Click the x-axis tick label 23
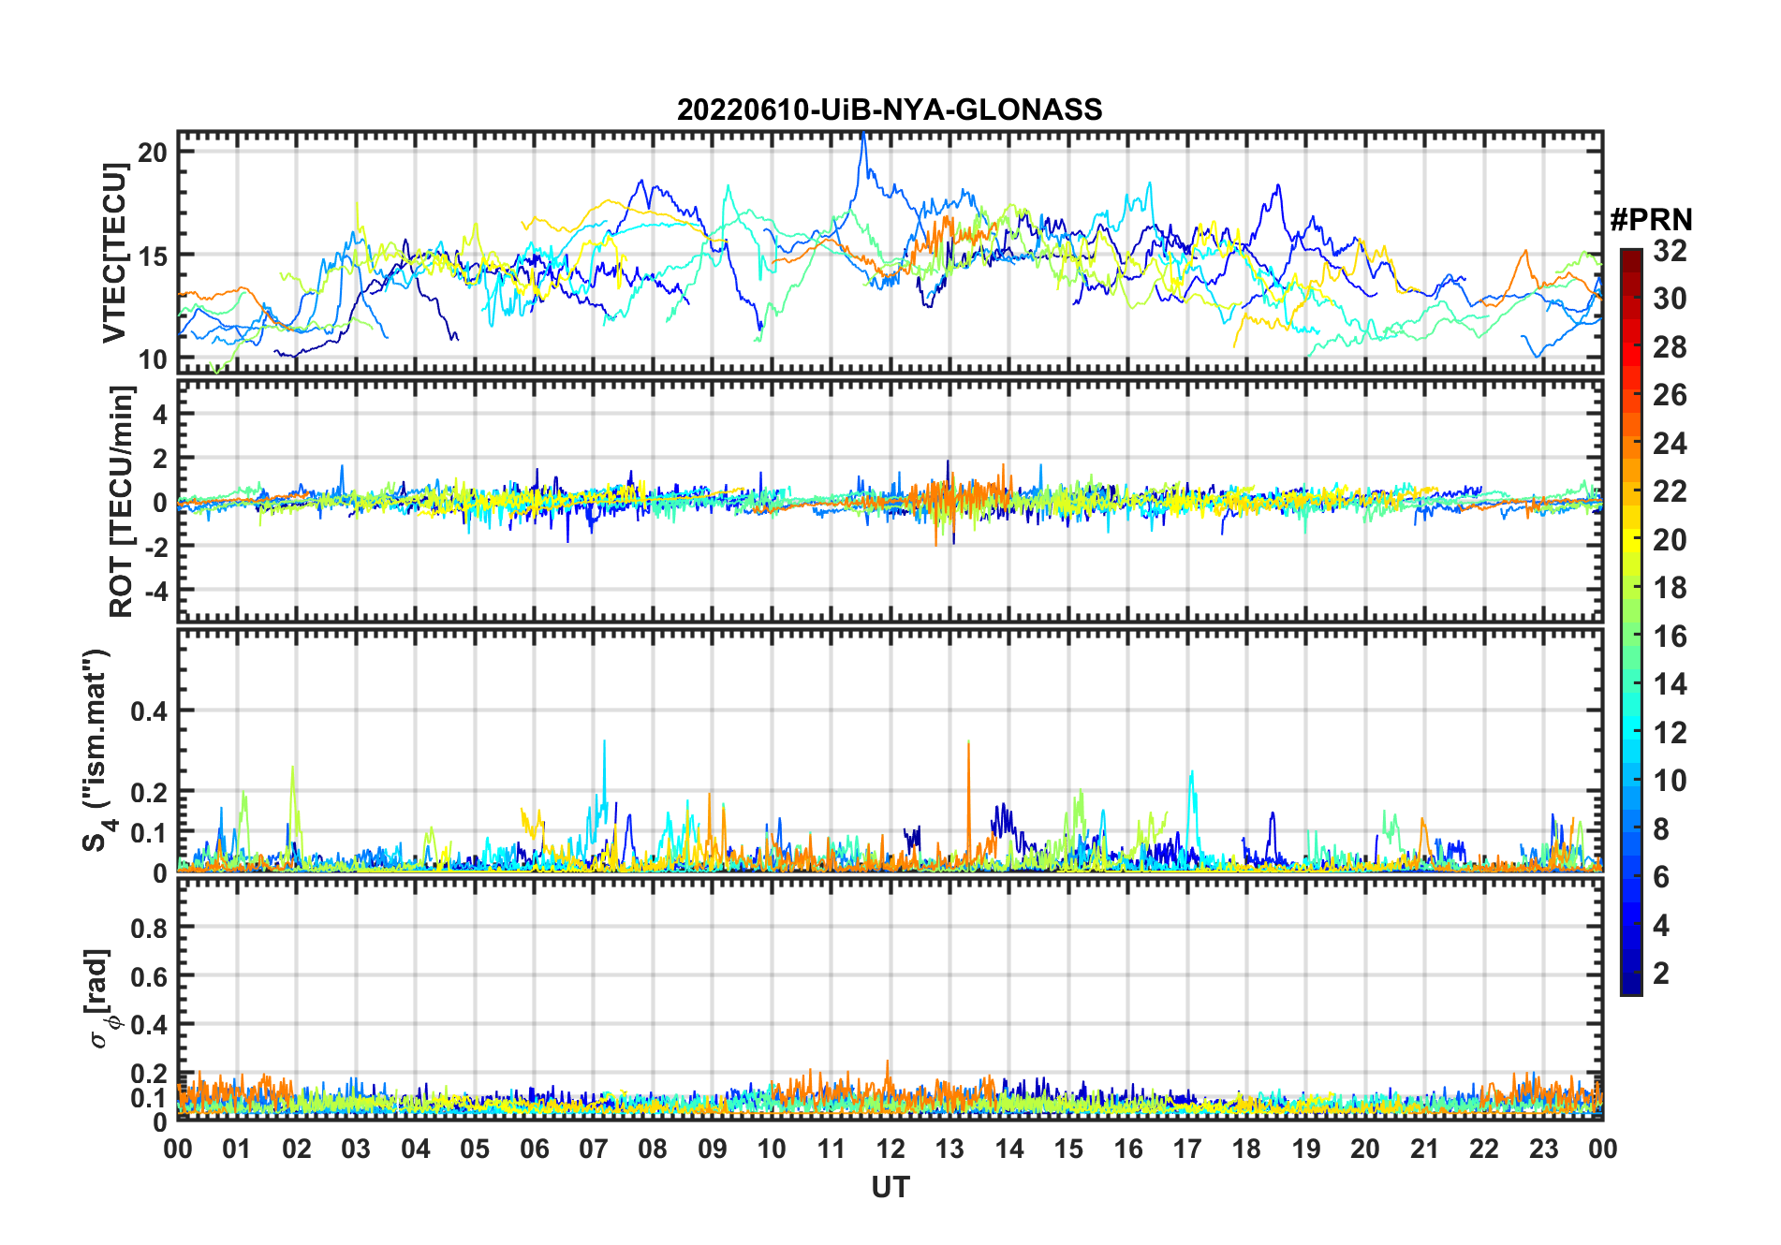1781x1245 pixels. point(1543,1148)
